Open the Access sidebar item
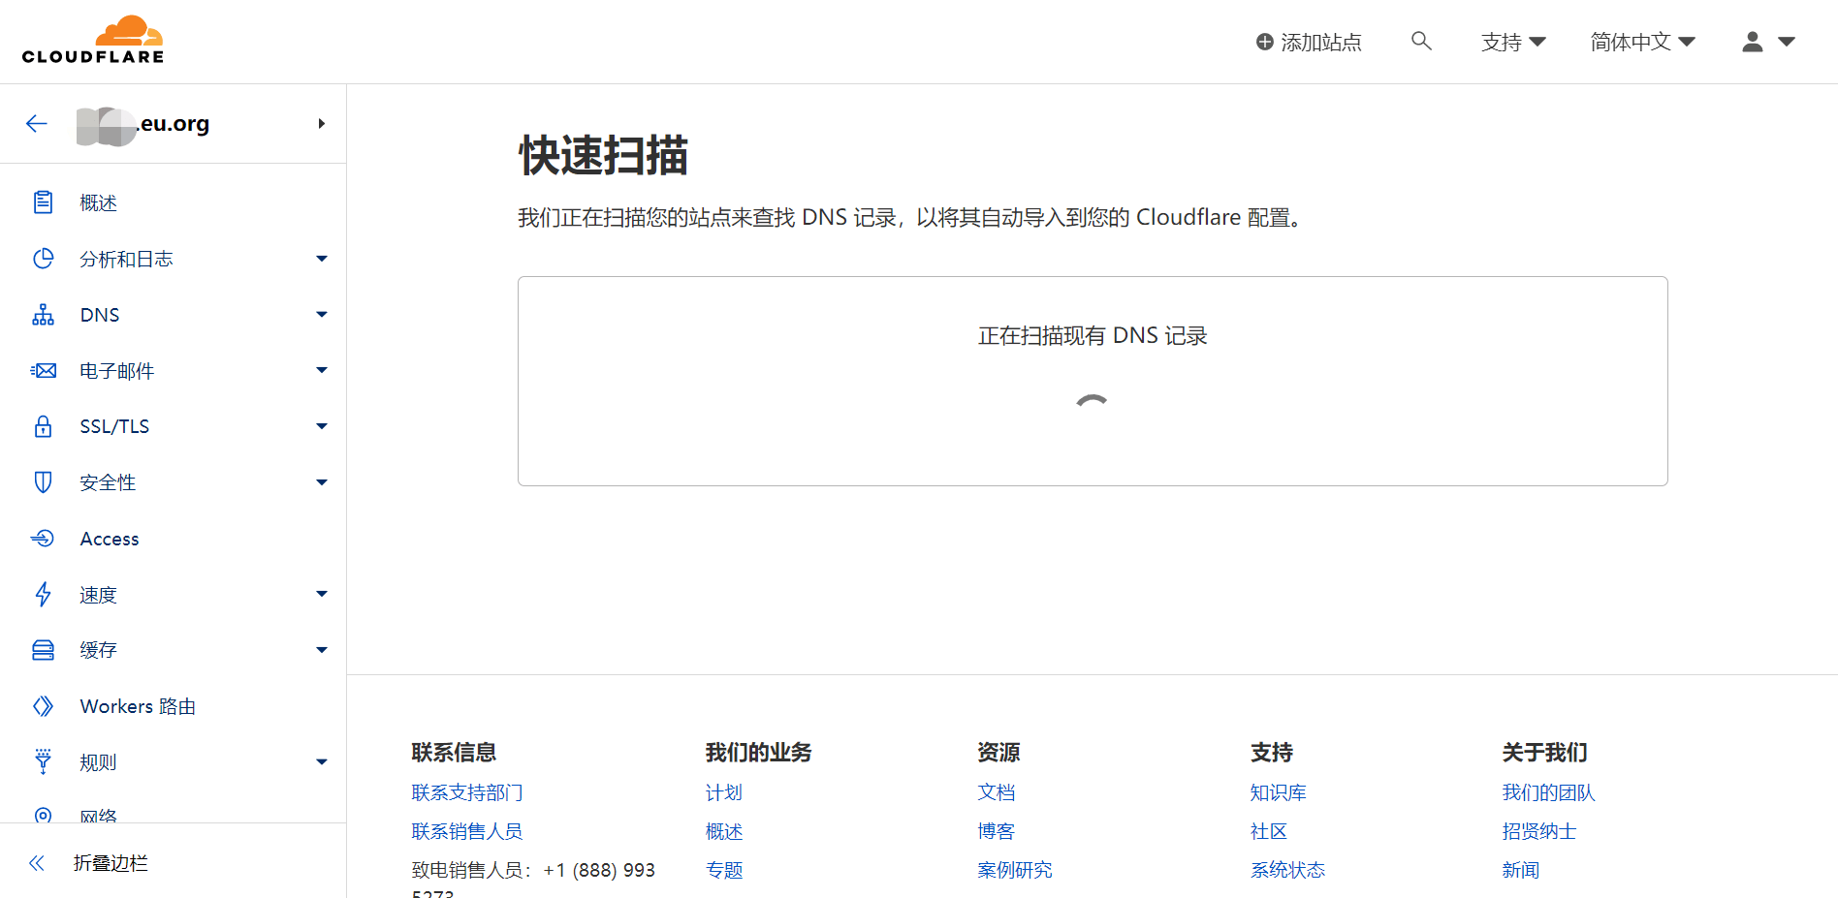 click(110, 539)
